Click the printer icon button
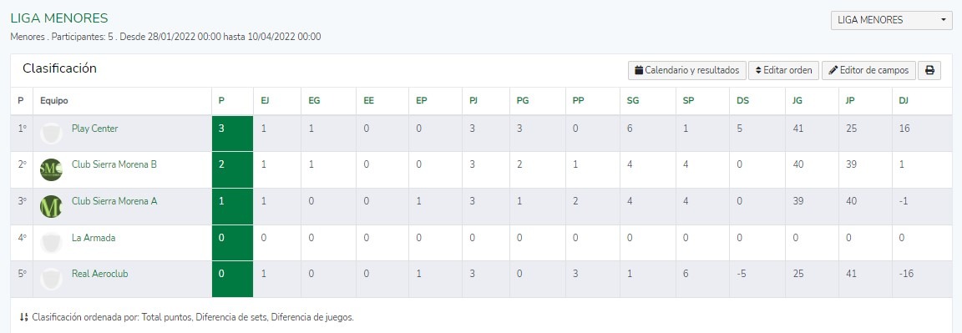Viewport: 962px width, 333px height. [x=929, y=71]
